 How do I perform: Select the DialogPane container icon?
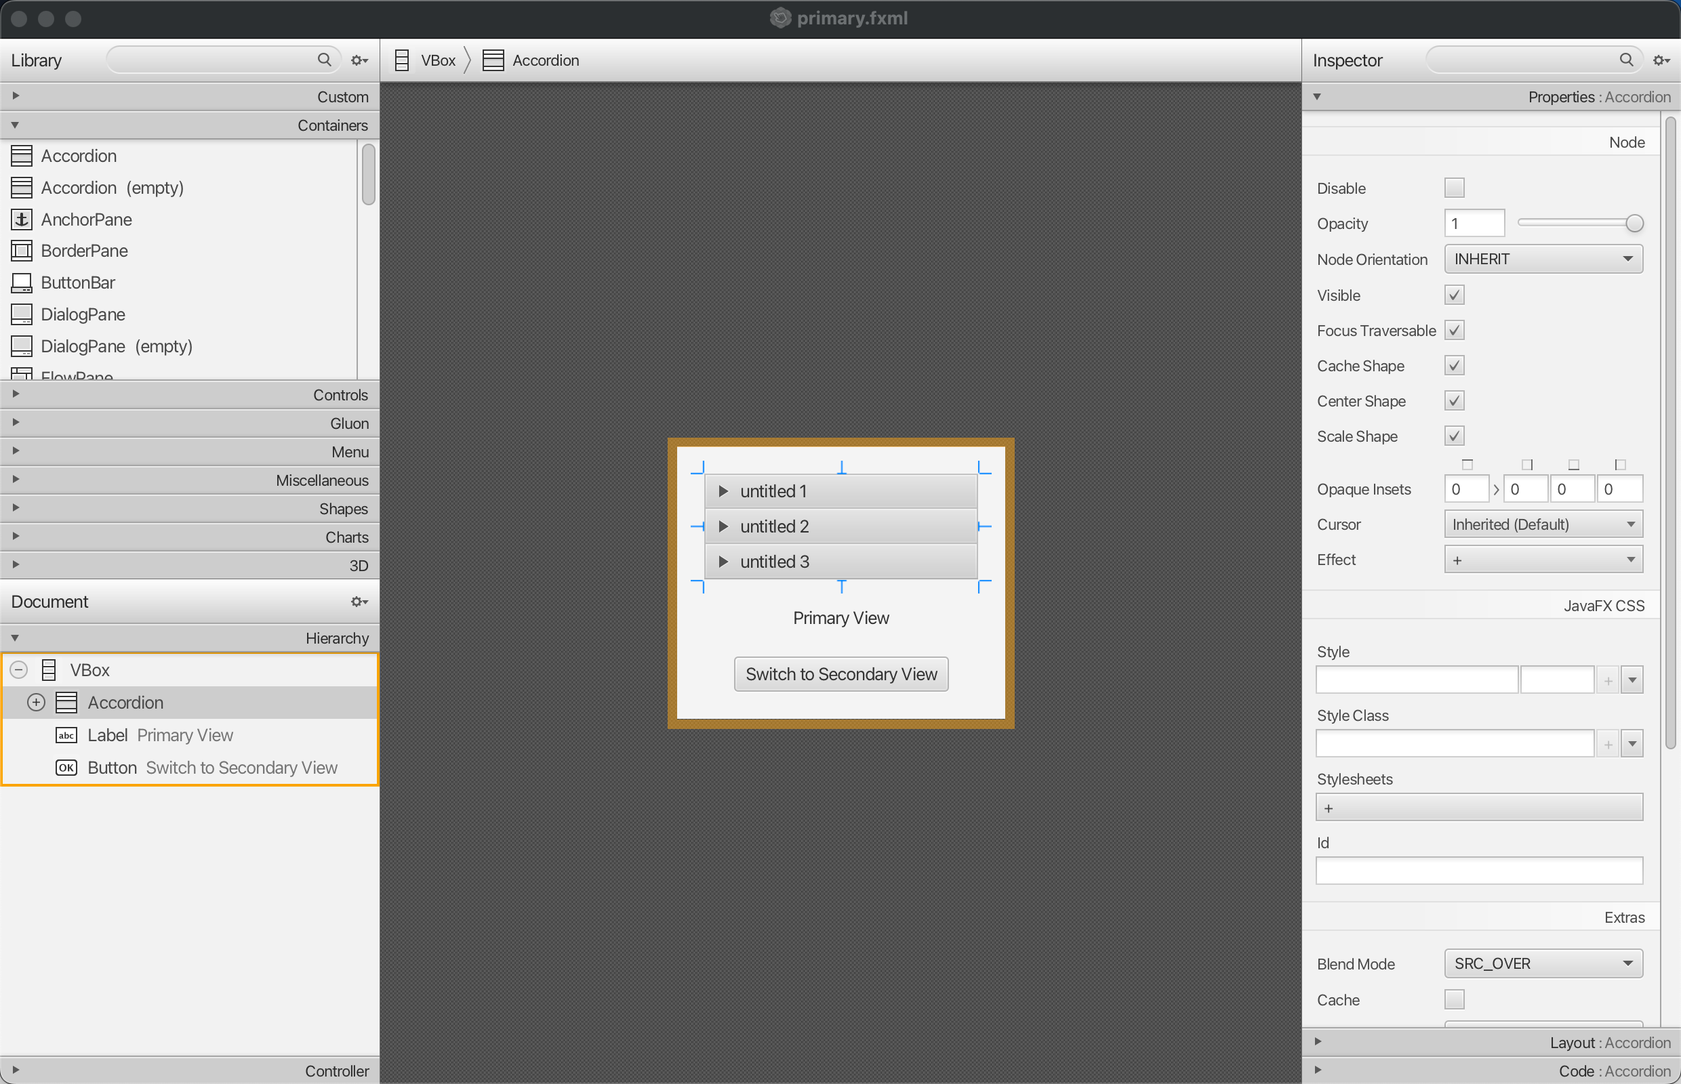coord(20,314)
